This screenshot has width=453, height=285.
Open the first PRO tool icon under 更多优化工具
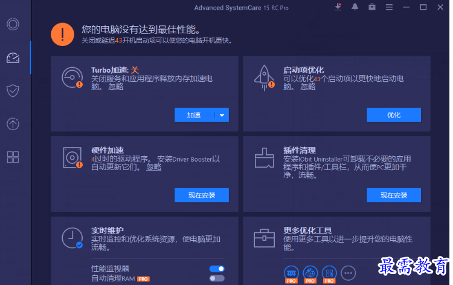coord(291,273)
